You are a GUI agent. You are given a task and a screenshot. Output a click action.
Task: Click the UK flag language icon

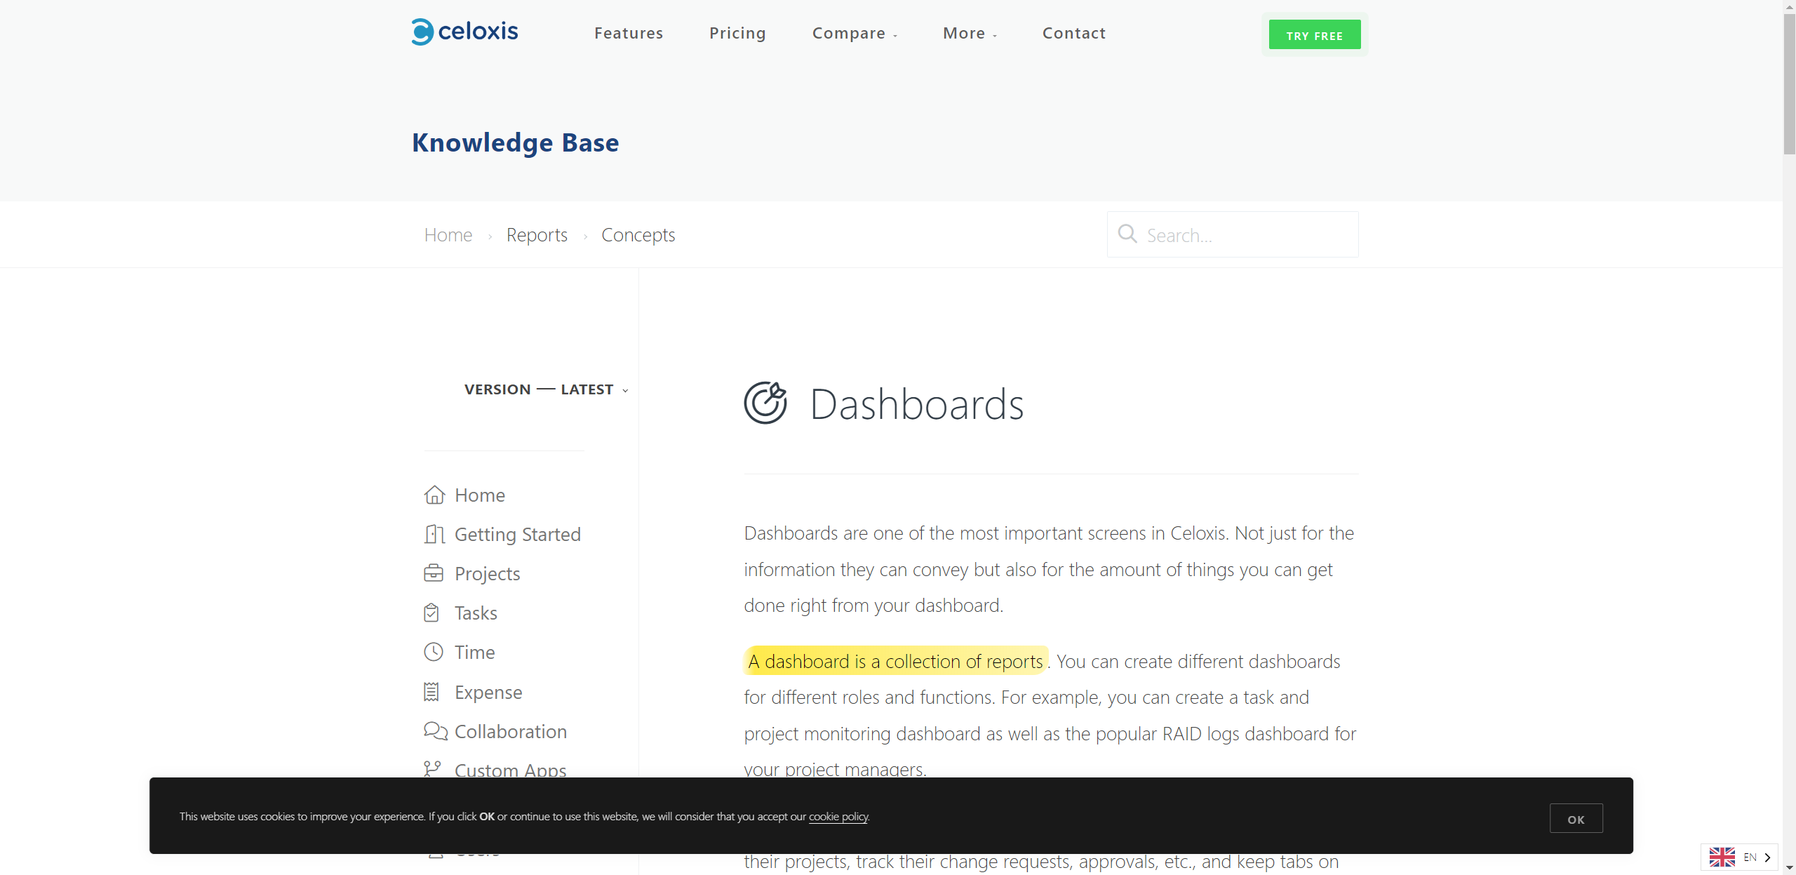pyautogui.click(x=1722, y=857)
